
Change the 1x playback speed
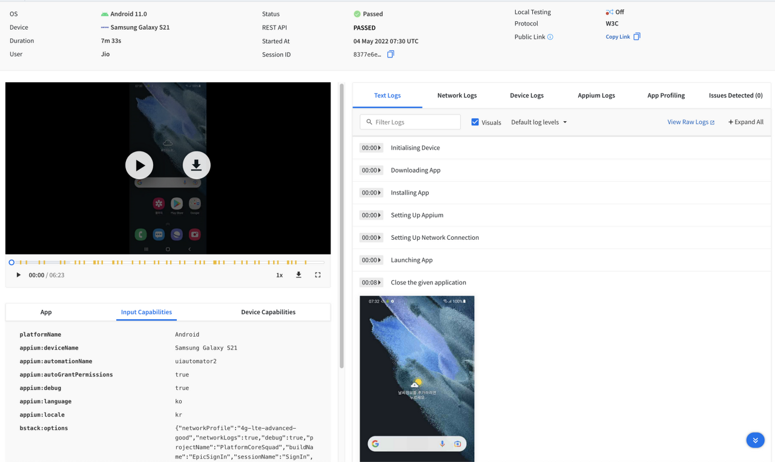(279, 275)
